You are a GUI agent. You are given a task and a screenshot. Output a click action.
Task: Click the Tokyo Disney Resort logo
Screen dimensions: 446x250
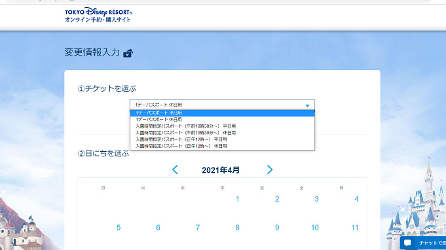click(x=98, y=15)
